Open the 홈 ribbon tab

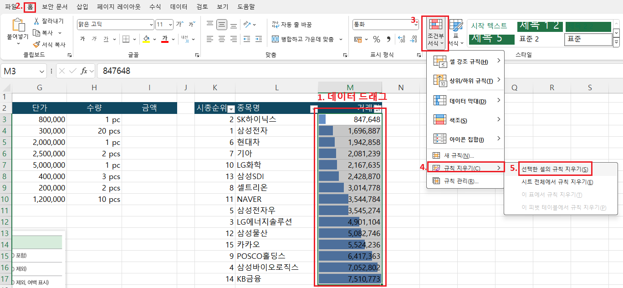coord(30,7)
